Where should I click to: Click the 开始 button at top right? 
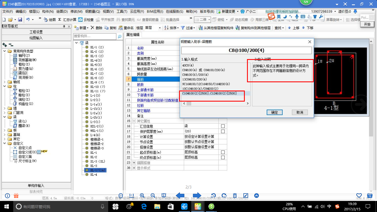[x=367, y=24]
